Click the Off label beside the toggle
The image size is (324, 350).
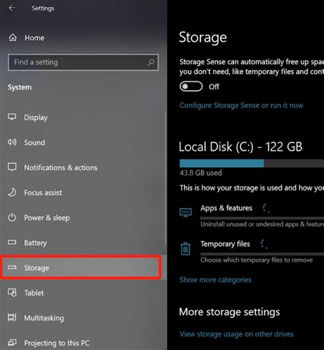[x=214, y=87]
